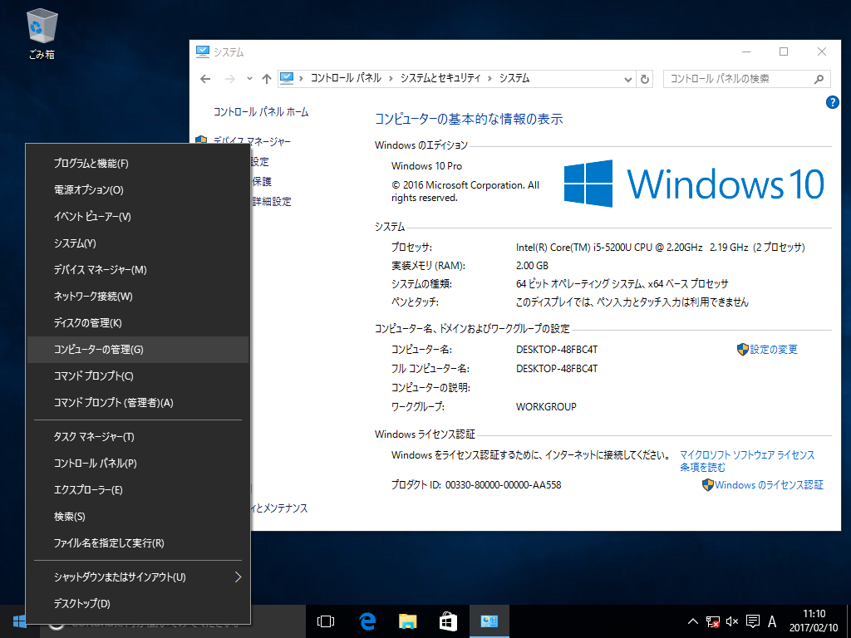
Task: Open マイクロソフト ソフトウェア ライセンス条項 link
Action: 747,460
